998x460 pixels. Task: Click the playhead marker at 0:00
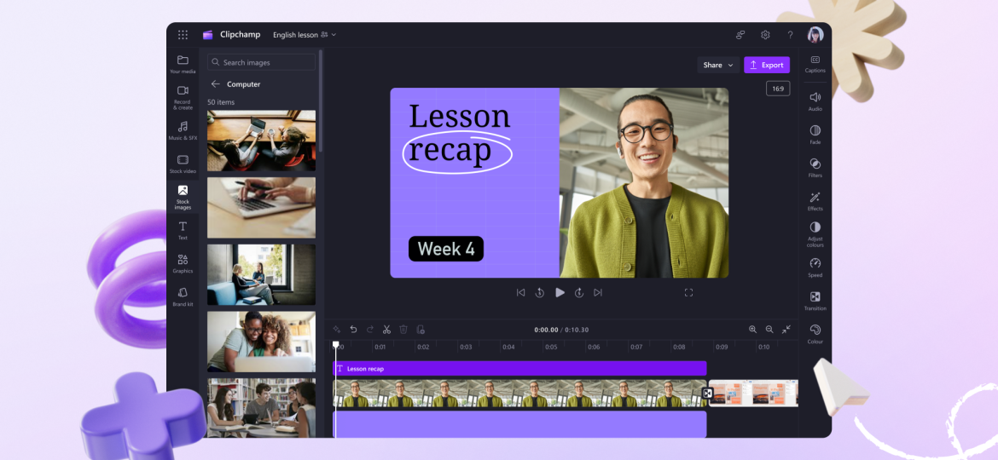tap(336, 345)
